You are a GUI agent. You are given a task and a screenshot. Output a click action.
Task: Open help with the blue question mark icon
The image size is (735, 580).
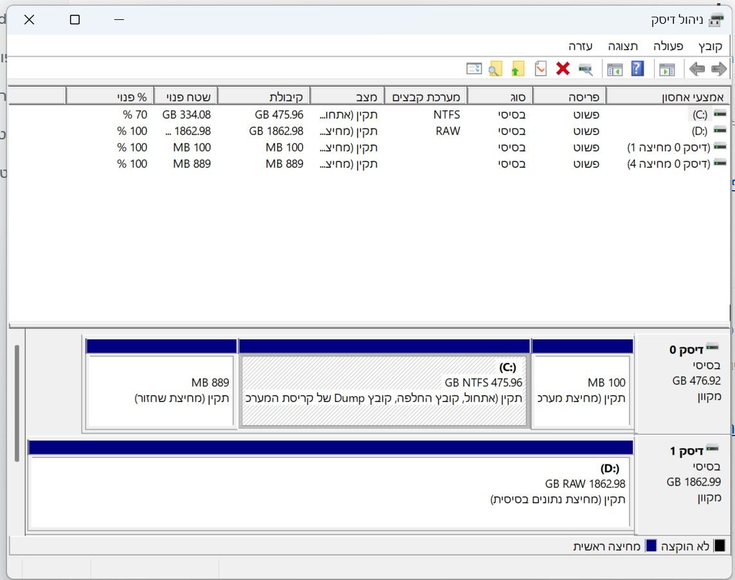click(637, 69)
